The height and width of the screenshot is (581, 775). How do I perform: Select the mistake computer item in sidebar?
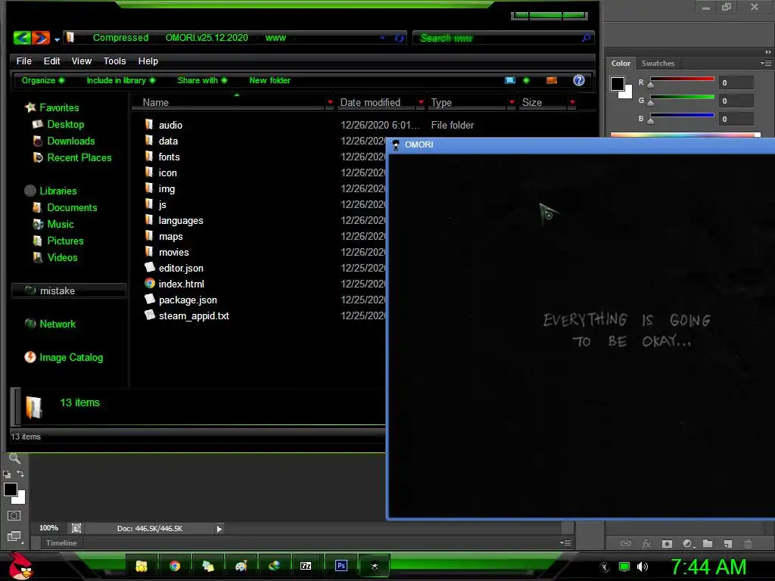[69, 290]
